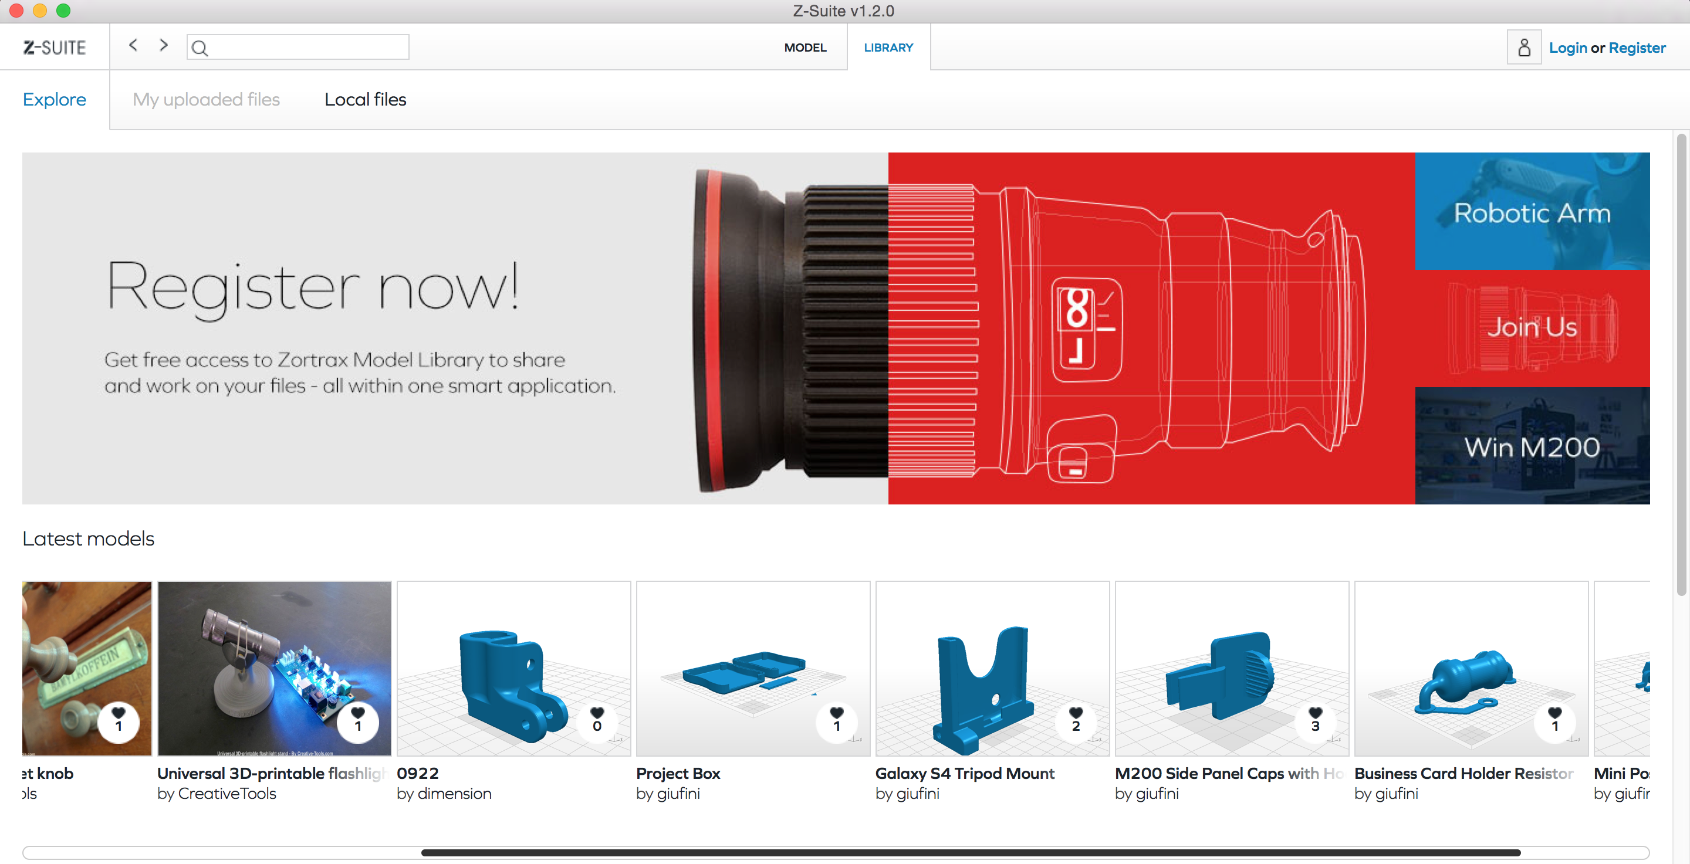Viewport: 1690px width, 864px height.
Task: Click the forward navigation arrow
Action: (164, 45)
